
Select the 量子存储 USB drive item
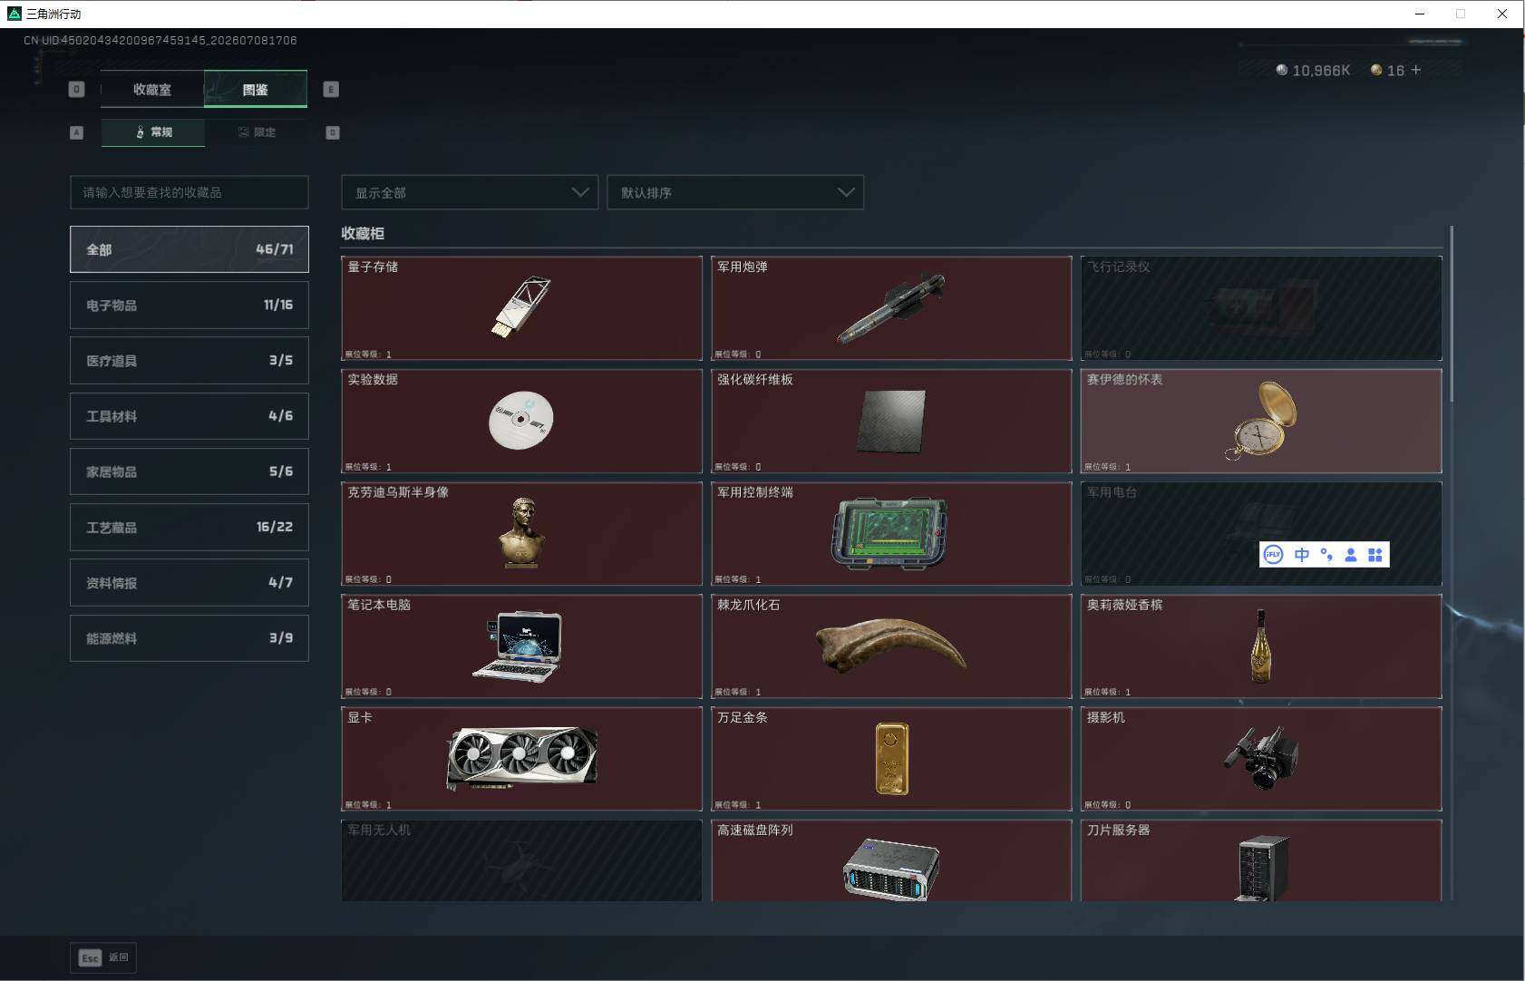pyautogui.click(x=521, y=308)
